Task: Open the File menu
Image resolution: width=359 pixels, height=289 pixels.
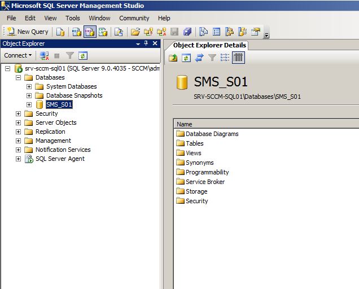Action: 11,18
